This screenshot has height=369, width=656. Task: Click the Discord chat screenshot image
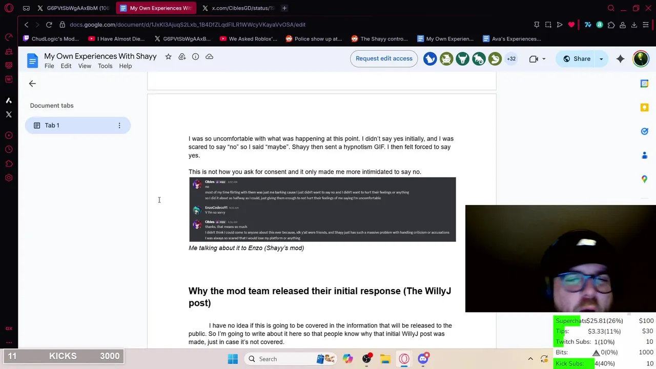click(322, 210)
